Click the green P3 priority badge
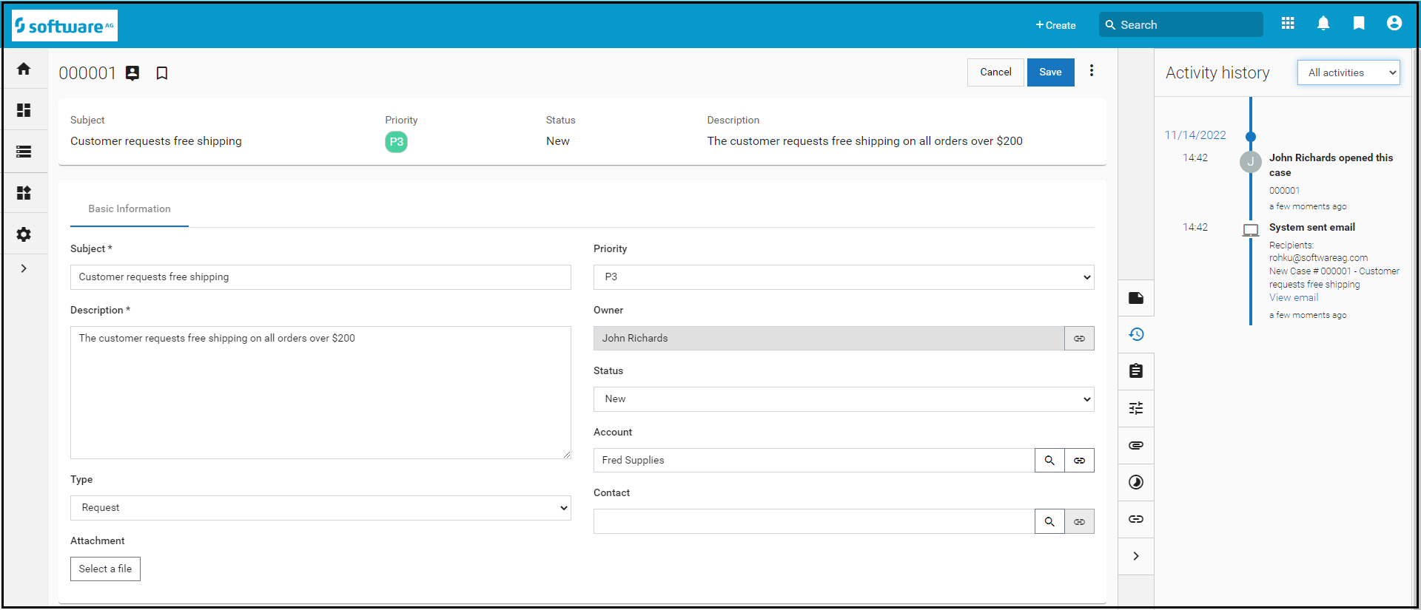 click(396, 142)
